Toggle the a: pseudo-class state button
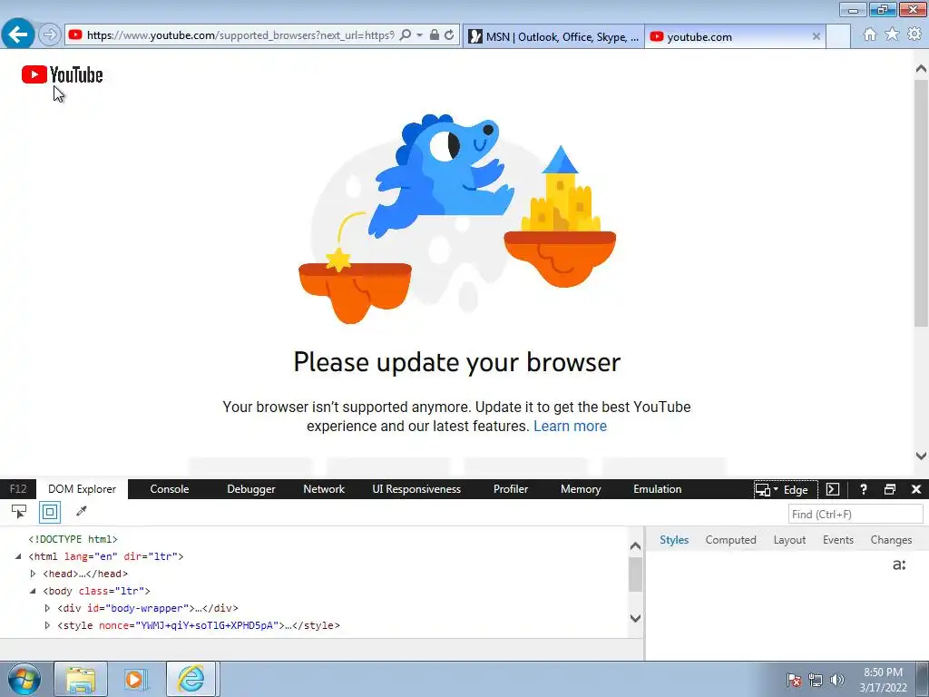The image size is (929, 697). pos(899,564)
